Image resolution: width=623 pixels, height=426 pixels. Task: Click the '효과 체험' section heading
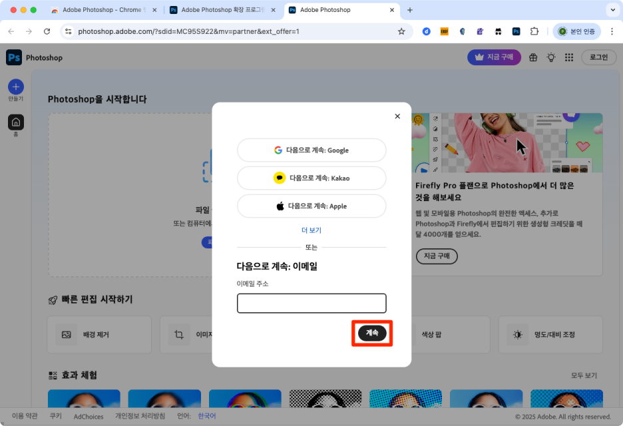click(x=79, y=375)
